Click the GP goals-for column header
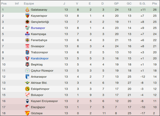This screenshot has height=116, width=160. coord(116,4)
